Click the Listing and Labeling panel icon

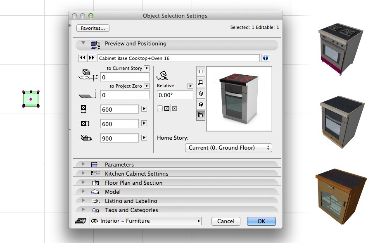94,201
